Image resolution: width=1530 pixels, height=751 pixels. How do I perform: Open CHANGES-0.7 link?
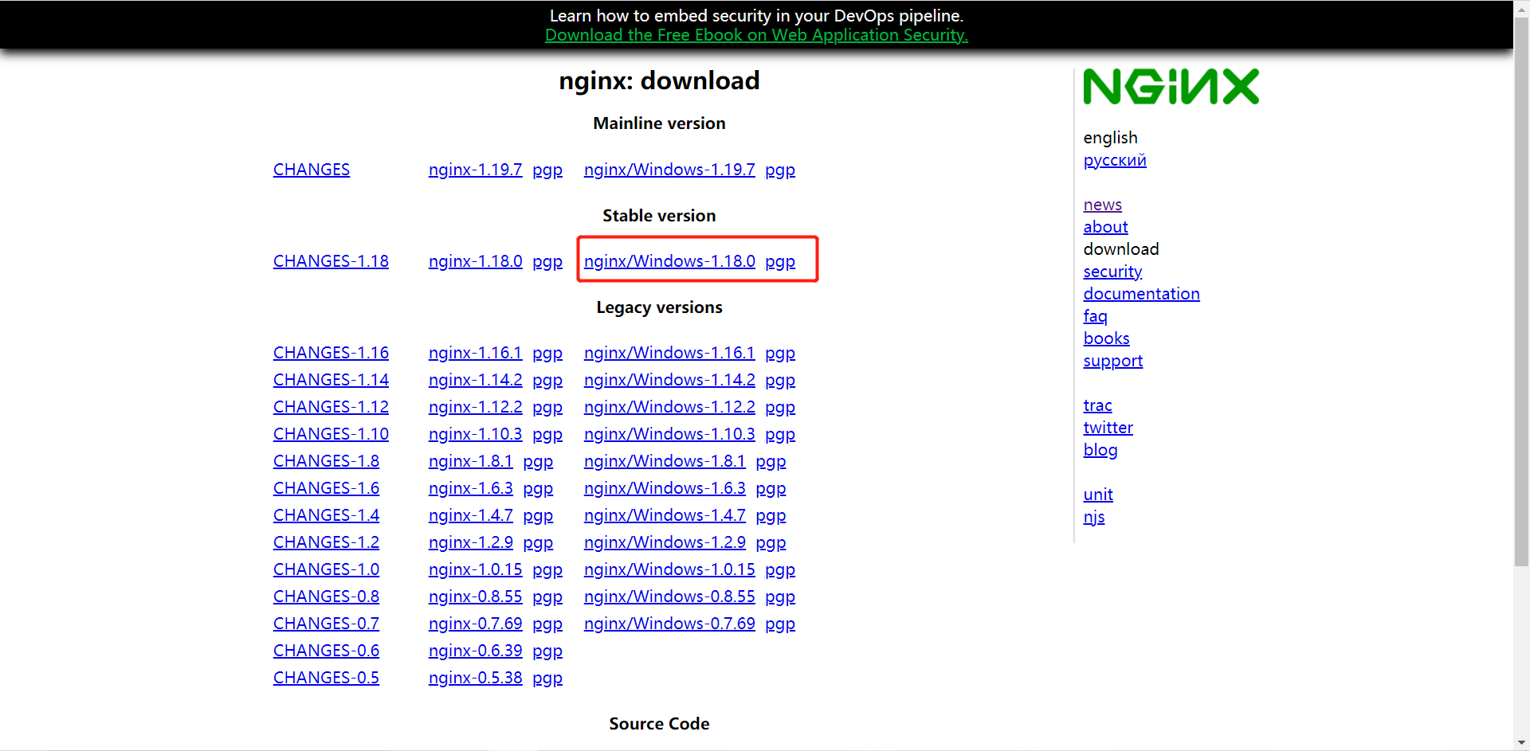pyautogui.click(x=326, y=624)
